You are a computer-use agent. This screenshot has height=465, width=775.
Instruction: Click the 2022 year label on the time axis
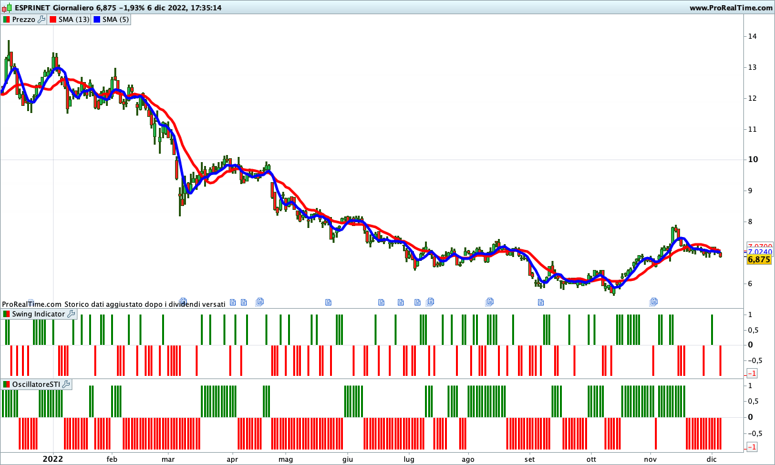52,459
